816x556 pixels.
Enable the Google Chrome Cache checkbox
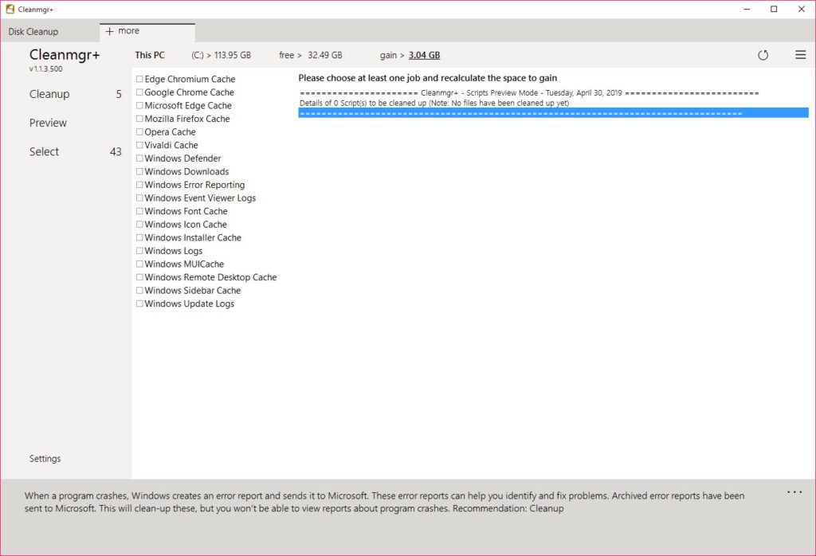tap(139, 92)
